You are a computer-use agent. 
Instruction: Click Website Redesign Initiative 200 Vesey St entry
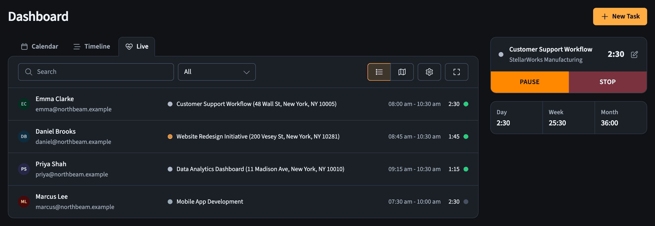[258, 137]
